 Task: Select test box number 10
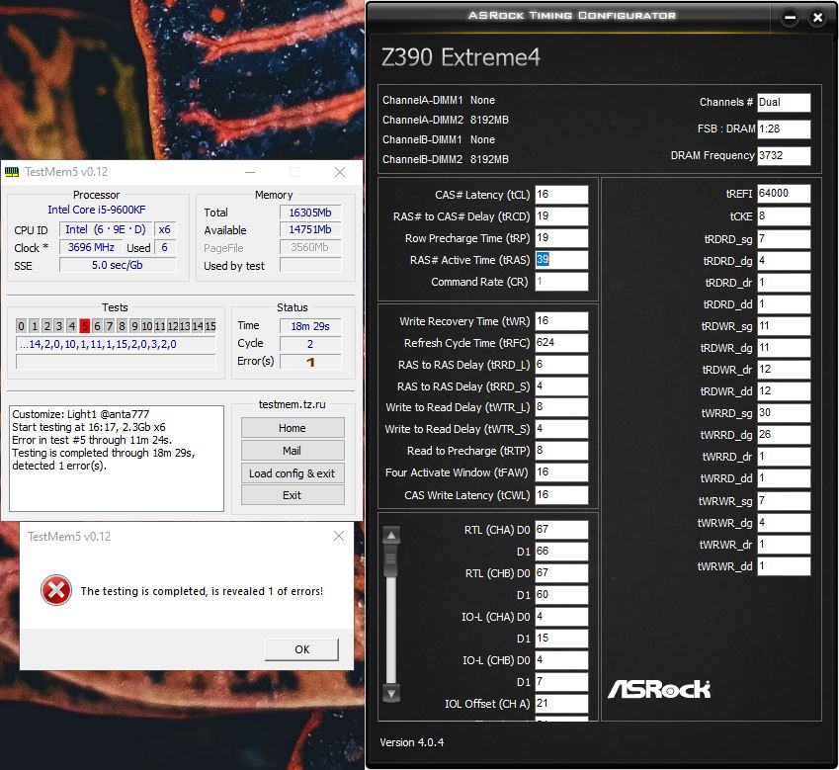(146, 326)
